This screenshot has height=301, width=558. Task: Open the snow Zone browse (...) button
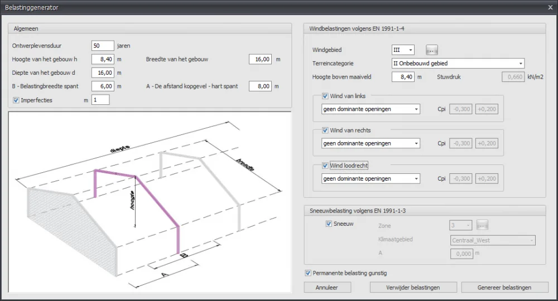point(482,225)
